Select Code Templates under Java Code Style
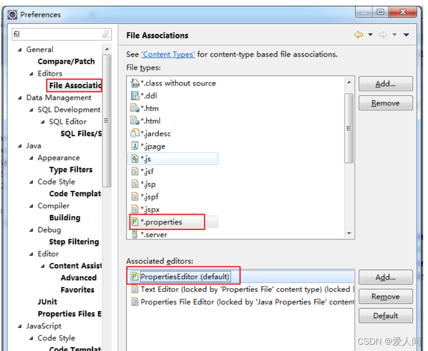Screen dimensions: 428x351 (x=75, y=194)
